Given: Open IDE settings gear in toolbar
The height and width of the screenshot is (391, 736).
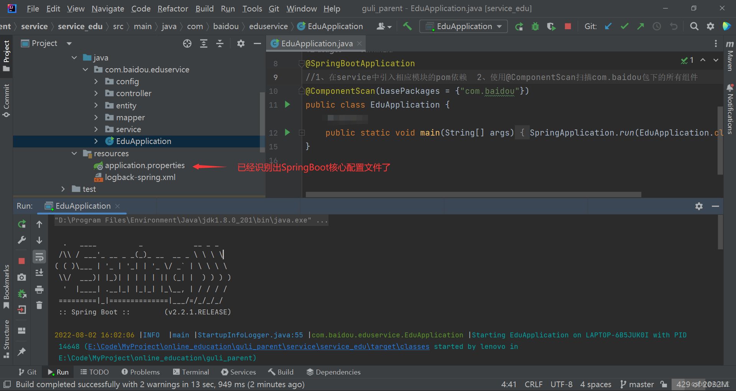Looking at the screenshot, I should (710, 26).
